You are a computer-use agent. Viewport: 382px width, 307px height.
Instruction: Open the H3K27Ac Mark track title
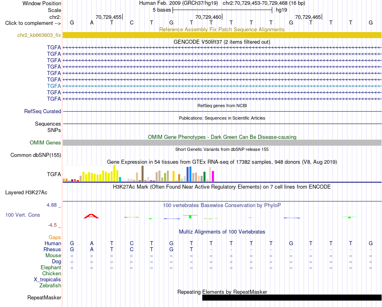222,187
